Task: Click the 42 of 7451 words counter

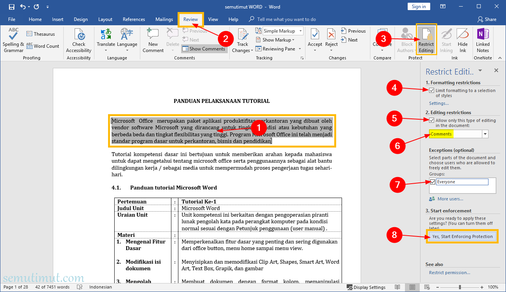Action: point(52,287)
